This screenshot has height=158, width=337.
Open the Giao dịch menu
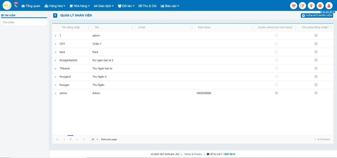click(104, 6)
